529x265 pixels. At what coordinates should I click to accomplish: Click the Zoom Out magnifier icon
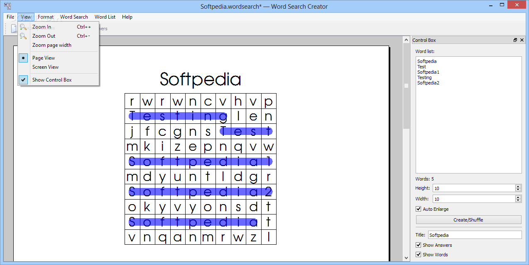(x=23, y=36)
